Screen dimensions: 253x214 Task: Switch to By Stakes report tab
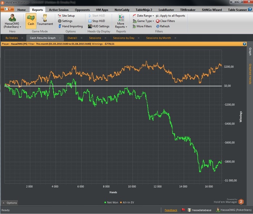tap(12, 38)
